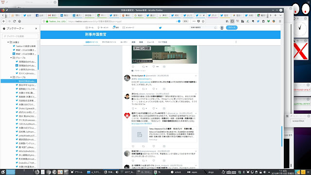This screenshot has width=311, height=175.
Task: Open Shoko Egawa tweet dropdown chevron
Action: point(196,76)
